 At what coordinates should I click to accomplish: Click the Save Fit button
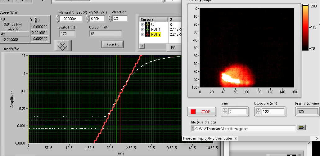pyautogui.click(x=113, y=44)
